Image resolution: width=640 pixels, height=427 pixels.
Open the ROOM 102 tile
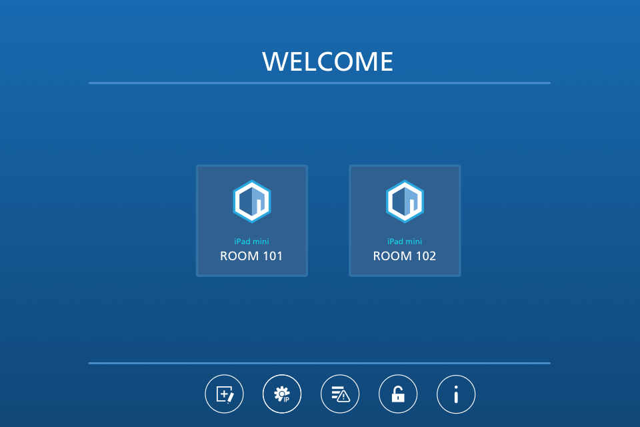point(405,221)
